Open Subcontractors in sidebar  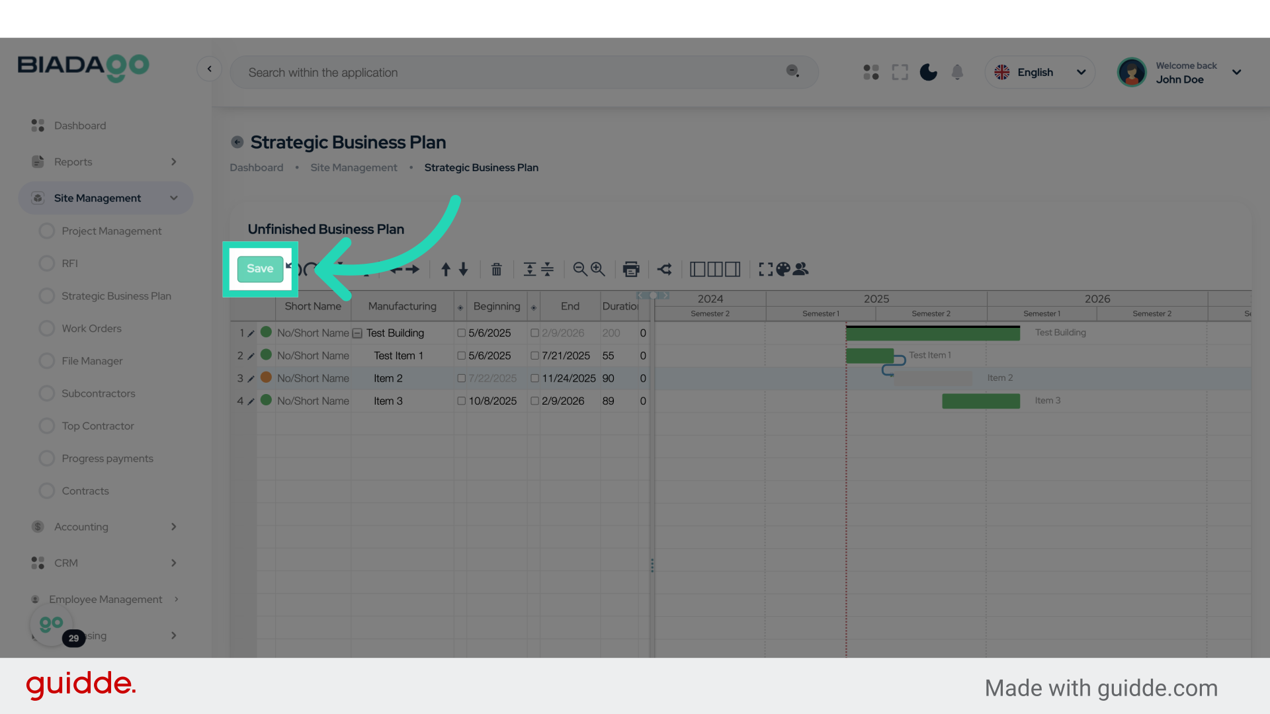98,393
